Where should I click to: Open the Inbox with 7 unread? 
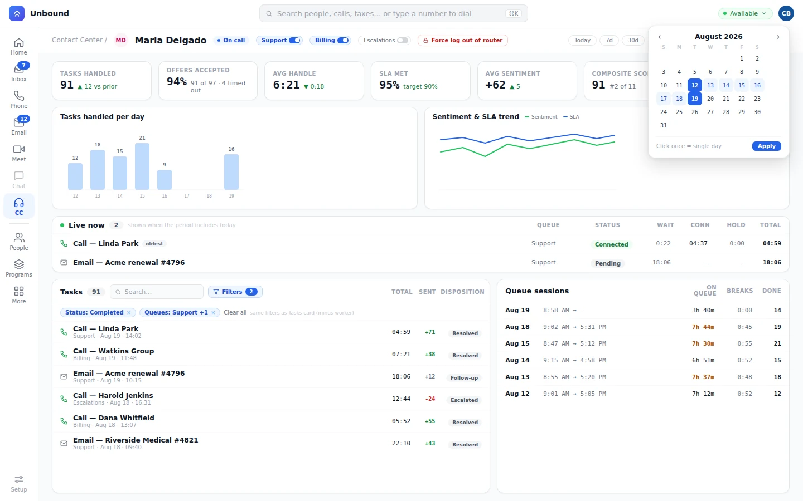coord(19,73)
